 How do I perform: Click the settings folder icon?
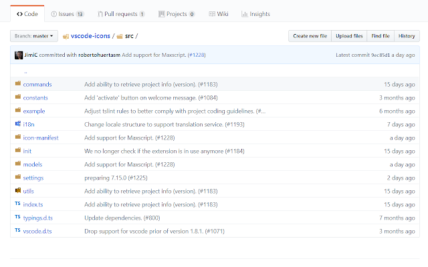pos(18,177)
